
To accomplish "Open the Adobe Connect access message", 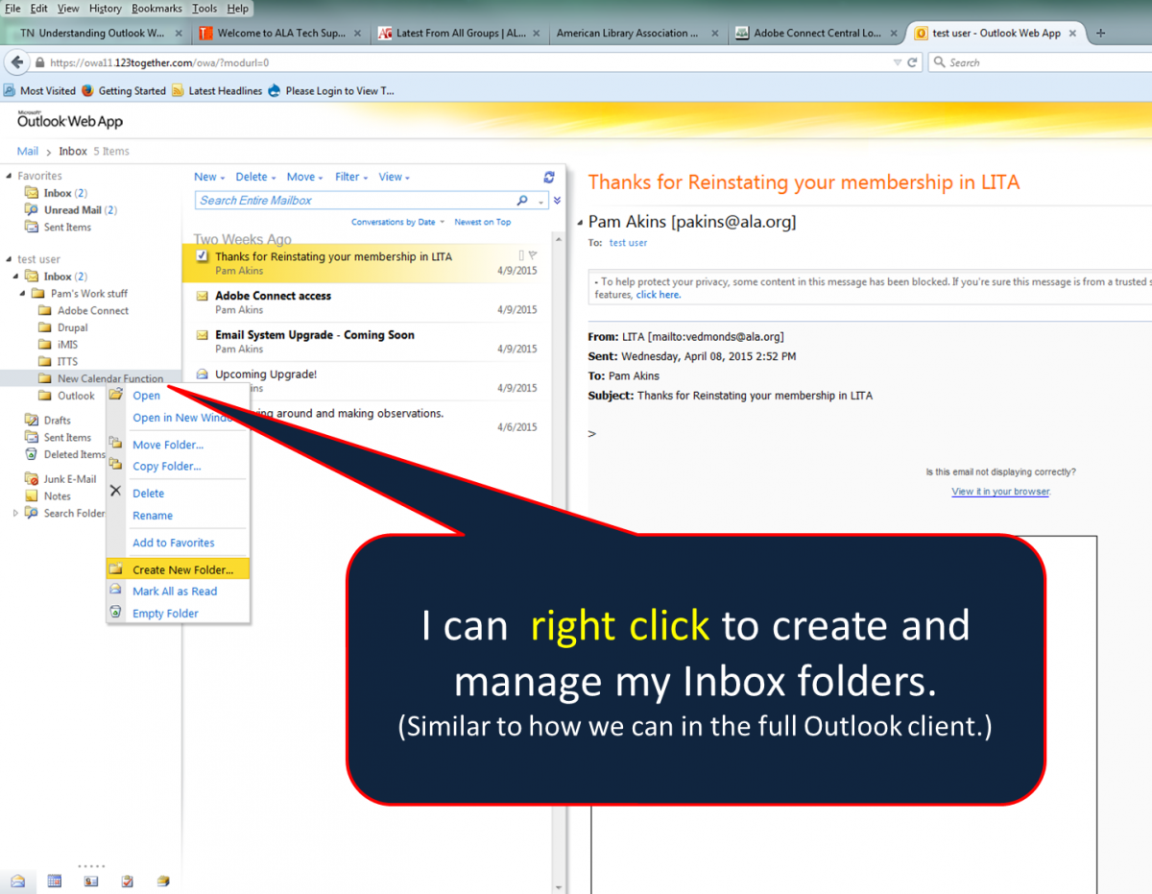I will (367, 302).
